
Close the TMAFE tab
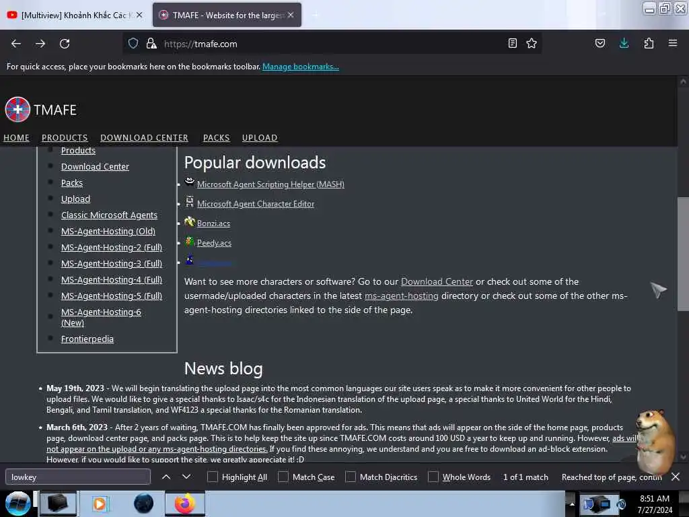click(291, 15)
